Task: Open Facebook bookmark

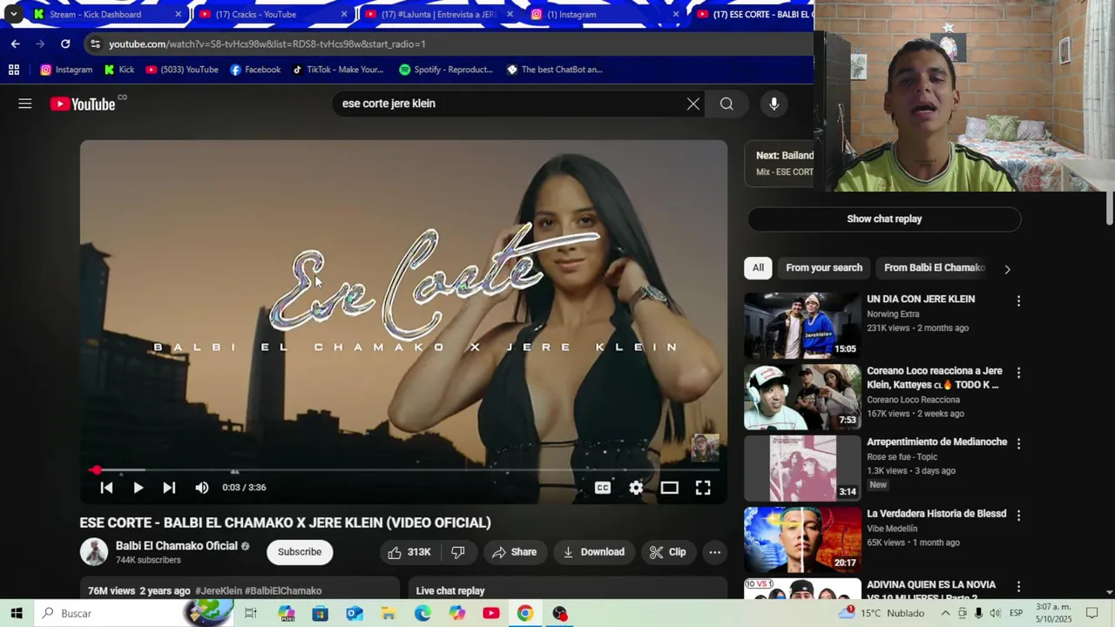Action: pyautogui.click(x=255, y=70)
